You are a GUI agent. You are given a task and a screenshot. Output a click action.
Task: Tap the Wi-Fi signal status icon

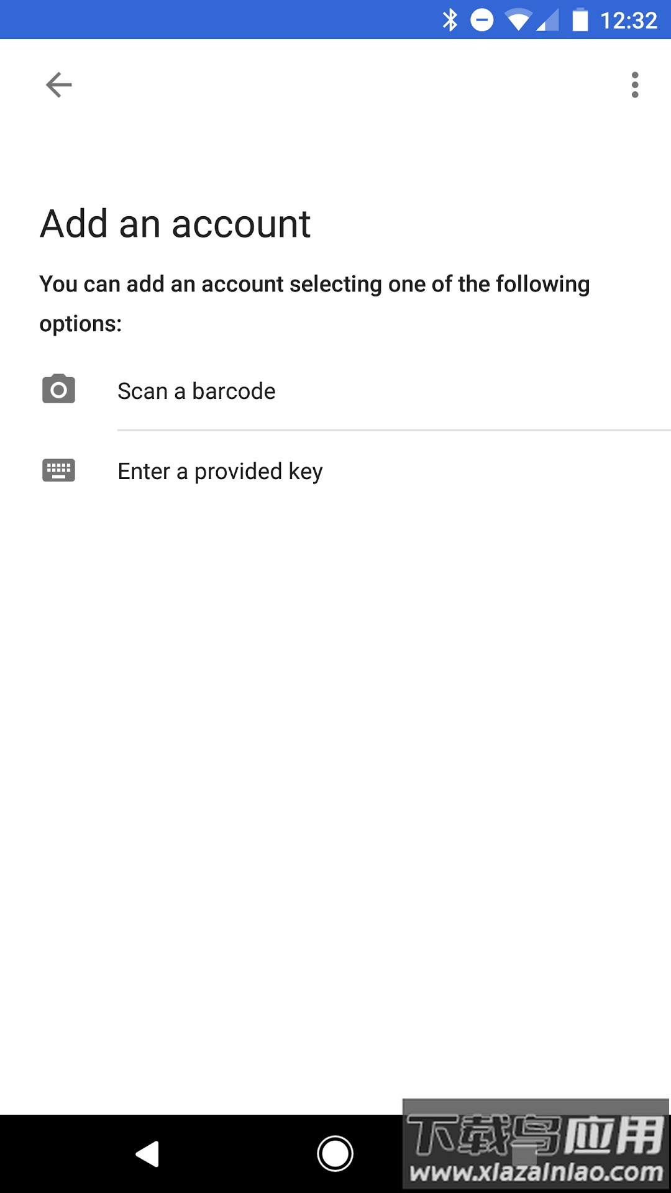point(518,20)
